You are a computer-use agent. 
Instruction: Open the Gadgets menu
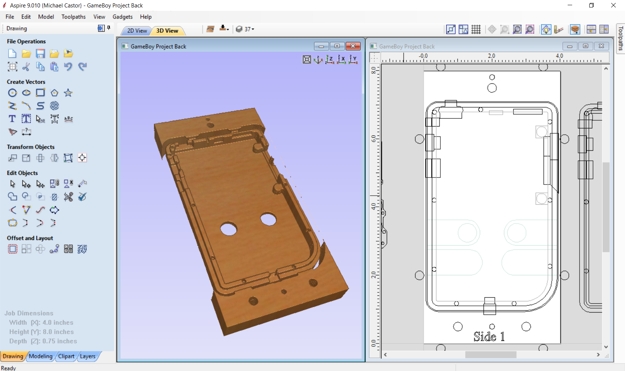click(122, 17)
